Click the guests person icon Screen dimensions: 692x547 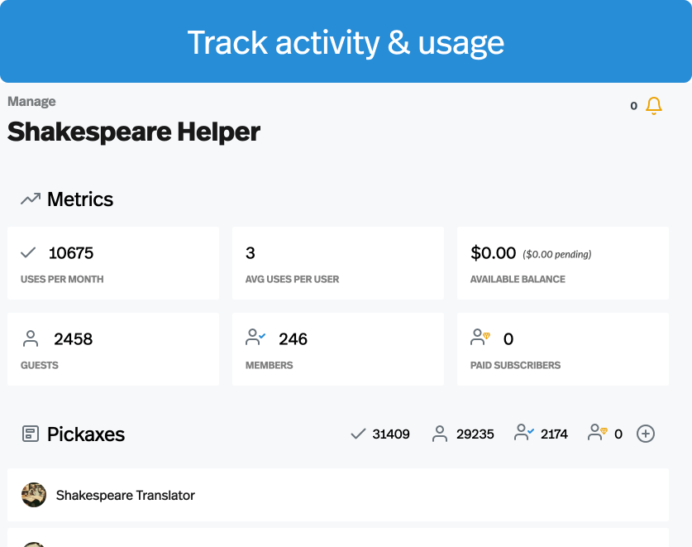pyautogui.click(x=31, y=338)
